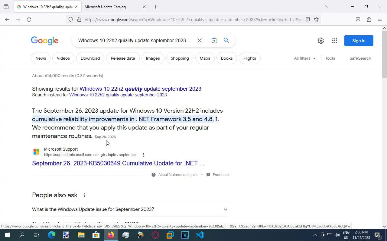The width and height of the screenshot is (387, 241).
Task: Close the Microsoft Update Catalog tab
Action: pos(144,7)
